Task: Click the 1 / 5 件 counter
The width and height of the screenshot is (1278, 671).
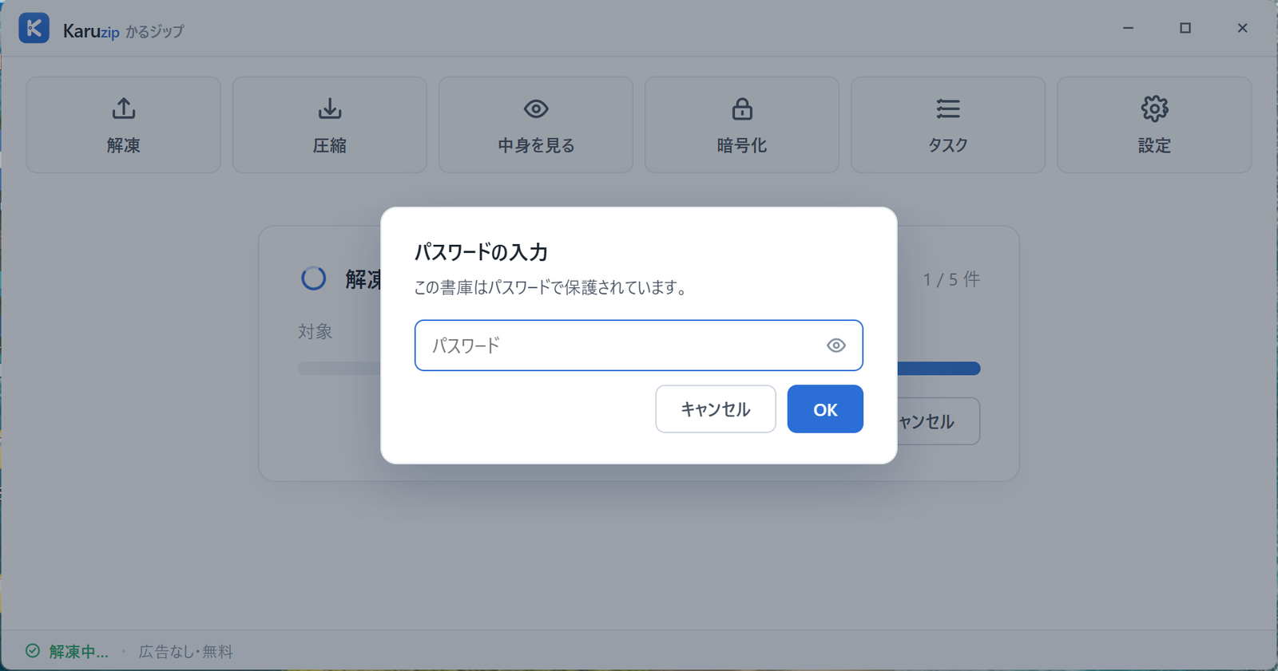Action: tap(951, 279)
